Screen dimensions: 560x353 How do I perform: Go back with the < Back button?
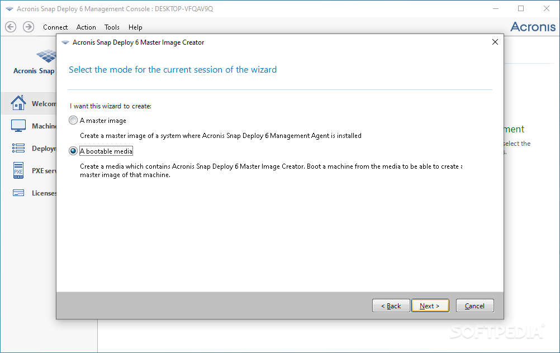click(x=391, y=306)
